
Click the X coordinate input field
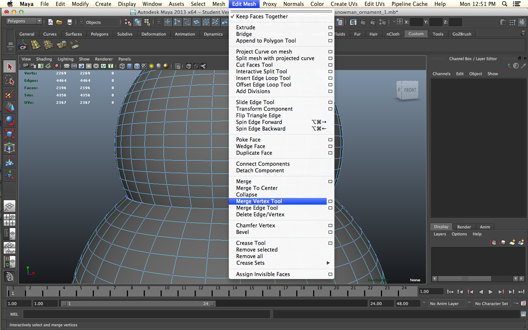(417, 22)
